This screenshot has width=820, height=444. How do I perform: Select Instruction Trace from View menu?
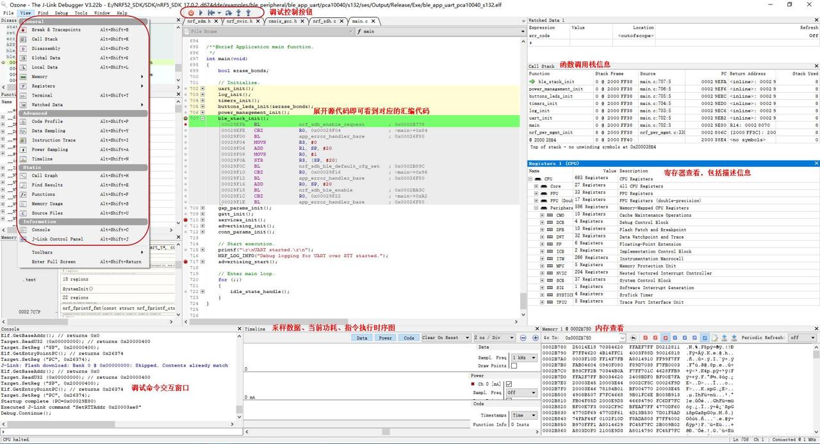coord(85,140)
